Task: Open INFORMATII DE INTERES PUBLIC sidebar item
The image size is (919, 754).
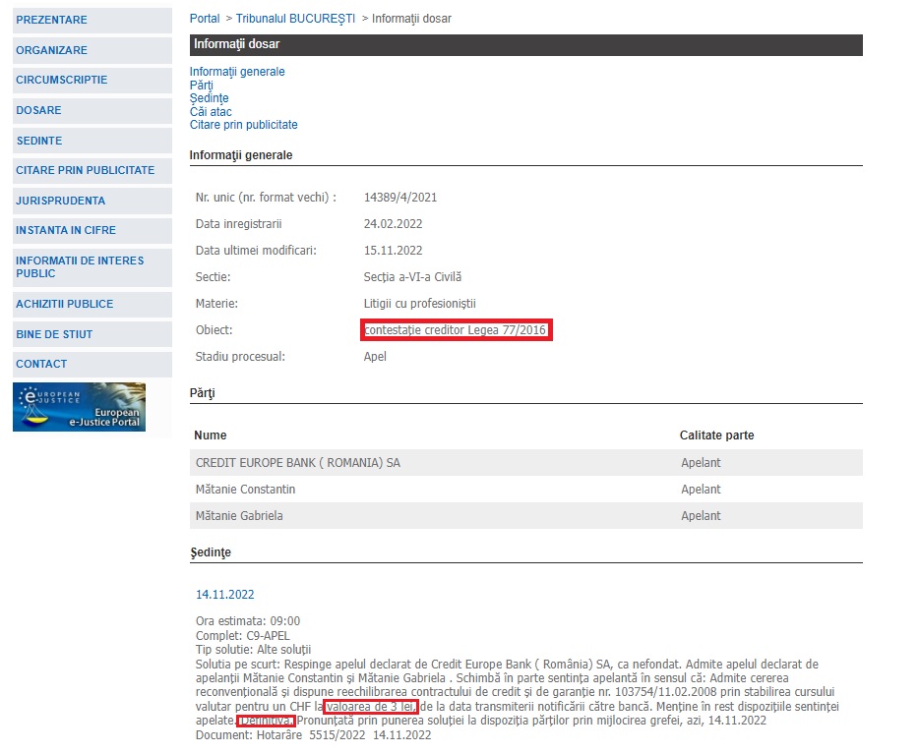Action: coord(92,267)
